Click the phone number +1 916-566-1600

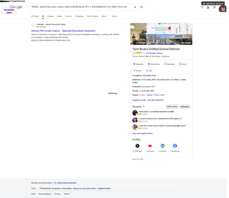(147, 91)
